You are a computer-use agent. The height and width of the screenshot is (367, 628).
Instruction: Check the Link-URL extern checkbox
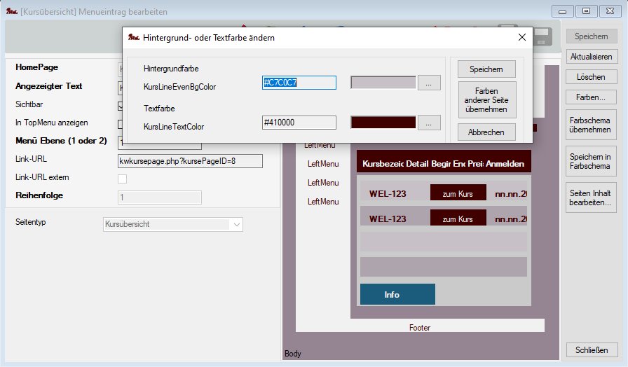coord(122,179)
